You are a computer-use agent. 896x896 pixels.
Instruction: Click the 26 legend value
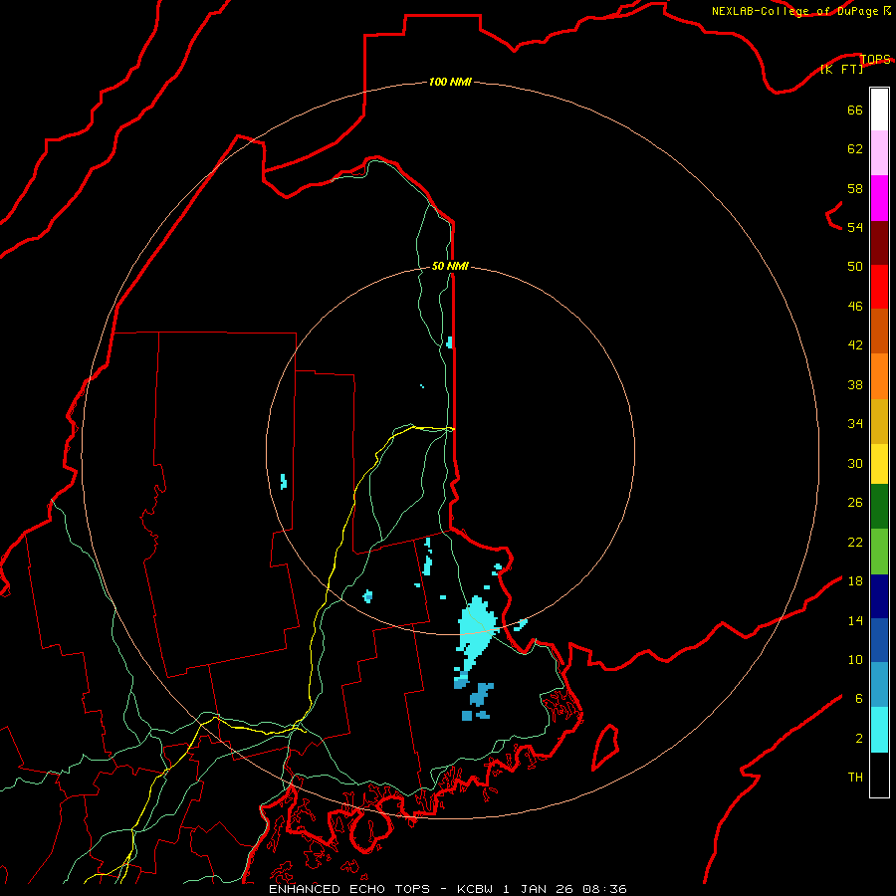[x=855, y=503]
